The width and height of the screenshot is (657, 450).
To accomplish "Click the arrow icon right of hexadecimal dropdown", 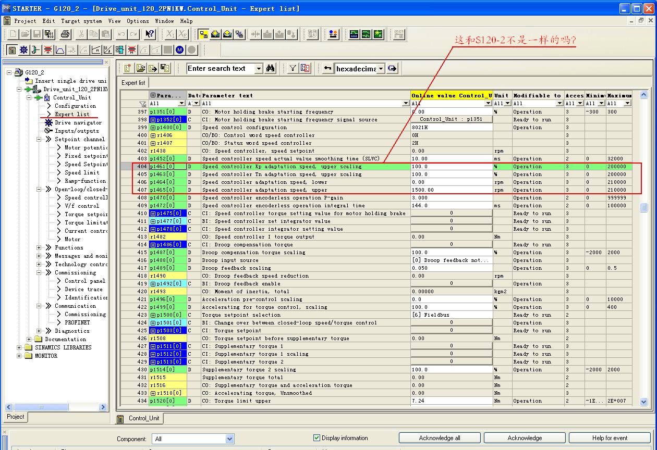I will 392,68.
